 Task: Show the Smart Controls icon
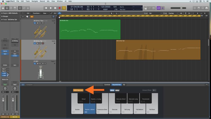(x=20, y=8)
